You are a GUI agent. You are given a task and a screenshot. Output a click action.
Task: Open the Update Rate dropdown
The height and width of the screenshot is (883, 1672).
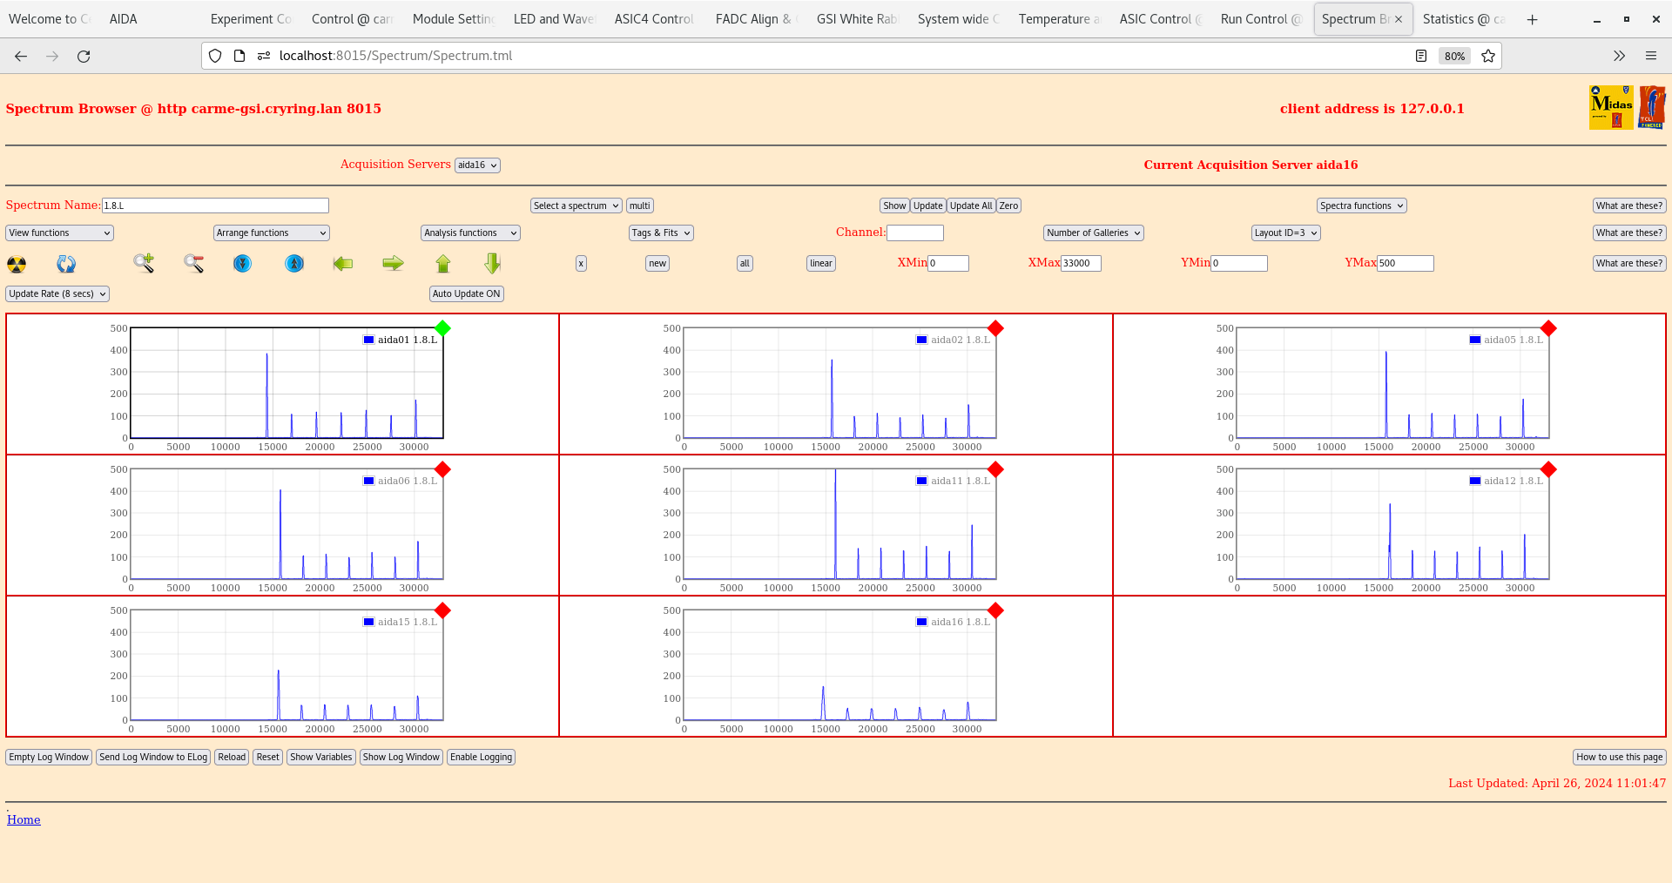(x=57, y=294)
